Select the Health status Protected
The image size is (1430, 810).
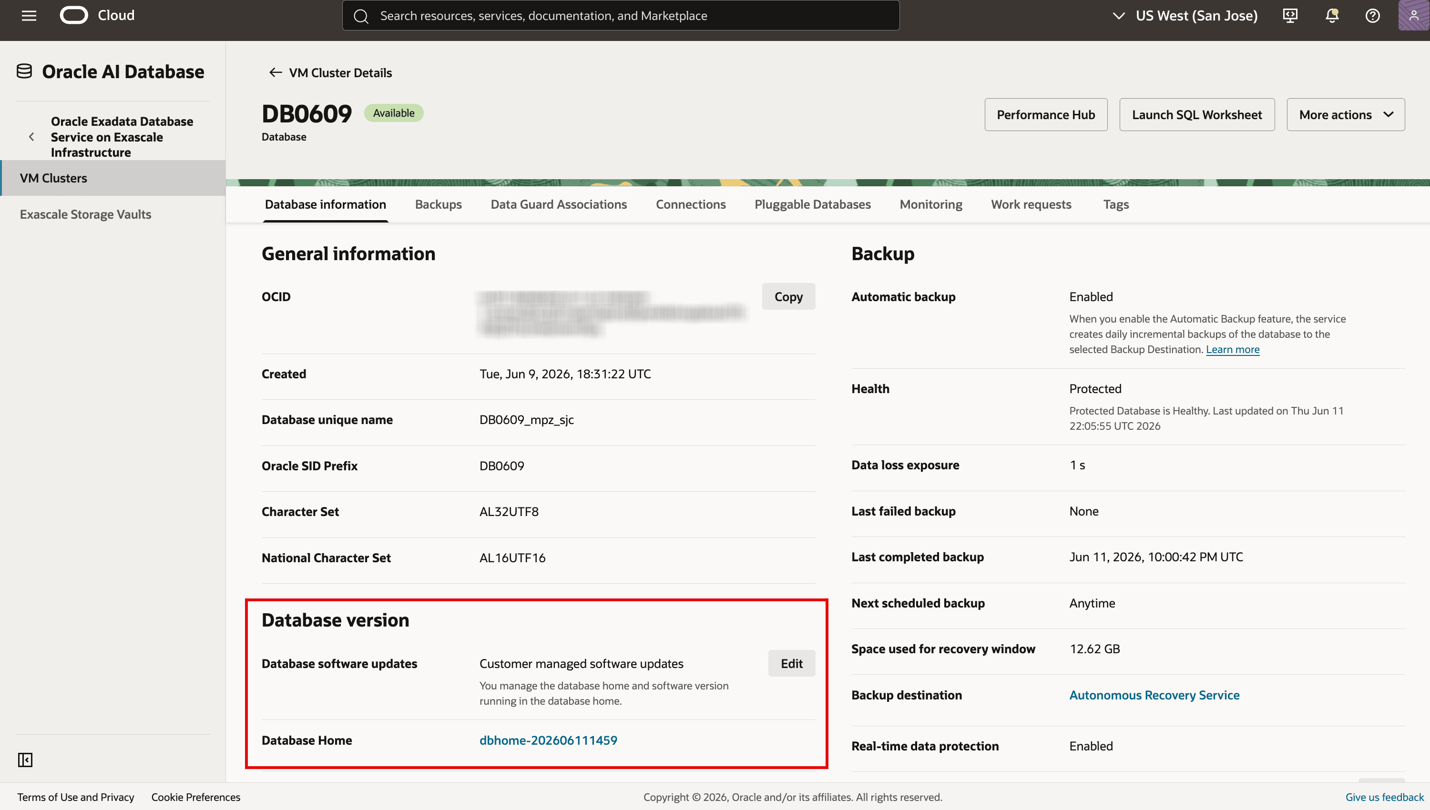pyautogui.click(x=1095, y=389)
